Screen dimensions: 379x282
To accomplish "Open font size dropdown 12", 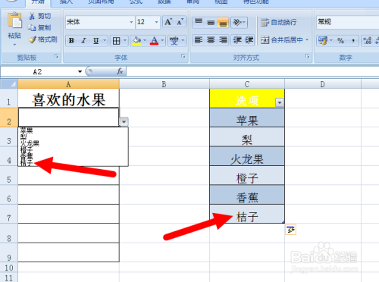I will click(156, 22).
